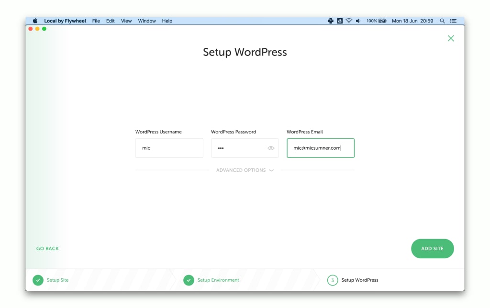Click the step 3 circle icon
The width and height of the screenshot is (490, 308).
tap(333, 280)
